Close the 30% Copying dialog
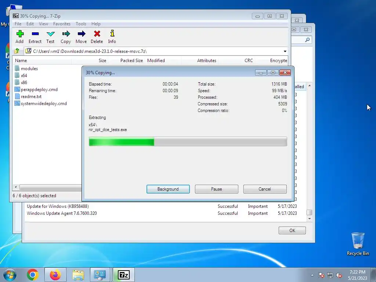 coord(285,73)
